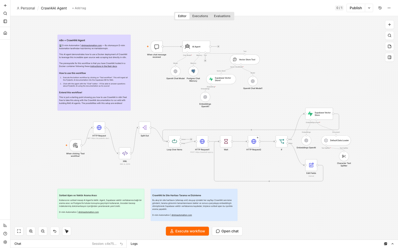Select the lower Supabase Vector Store node

pos(319,114)
